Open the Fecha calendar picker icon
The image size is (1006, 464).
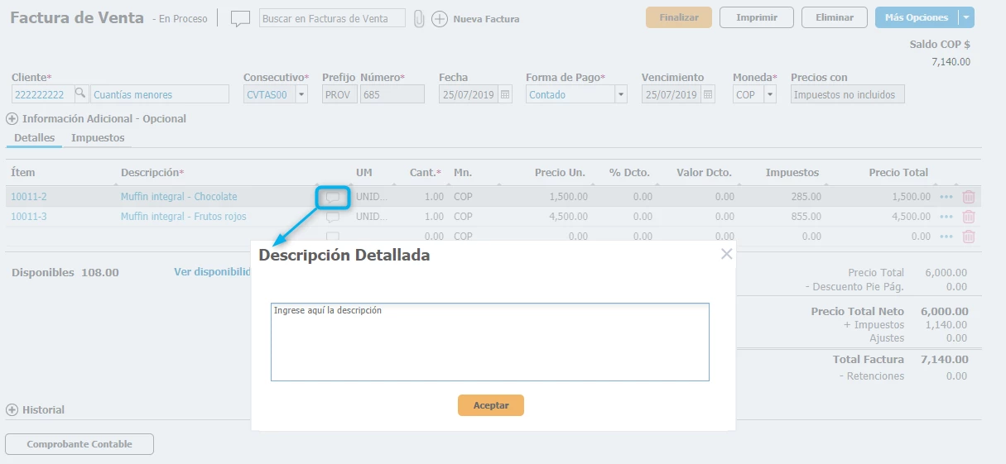coord(507,95)
